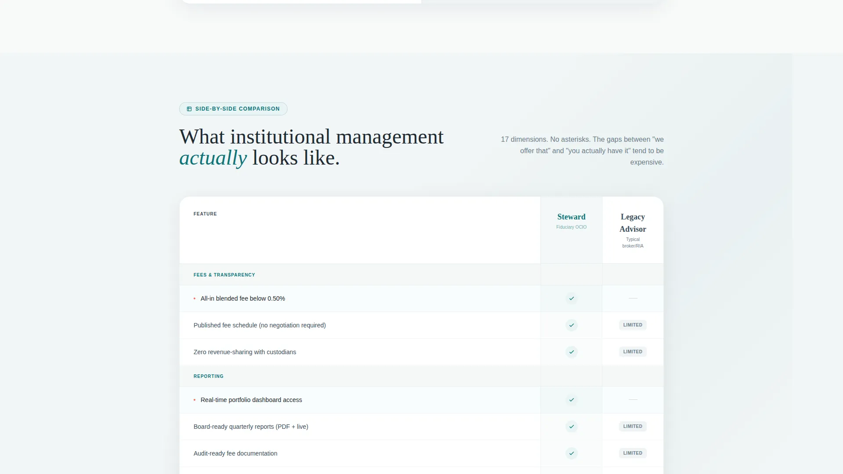
Task: Click the LIMITED badge for Audit-ready fee documentation
Action: tap(633, 453)
